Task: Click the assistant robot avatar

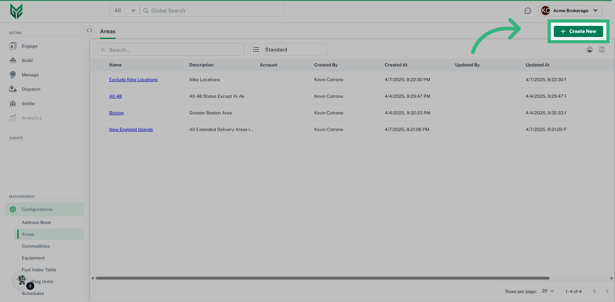Action: (x=22, y=280)
